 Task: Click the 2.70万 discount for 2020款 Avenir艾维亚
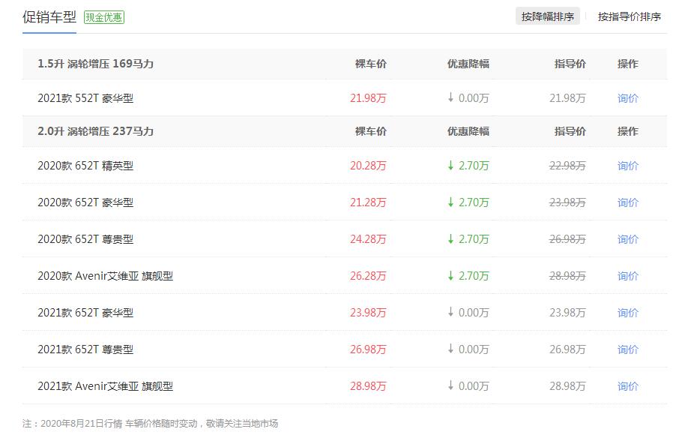[x=468, y=276]
